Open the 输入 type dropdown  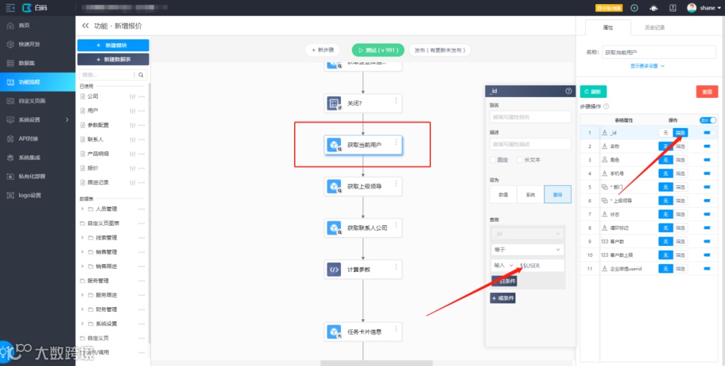[x=503, y=265]
